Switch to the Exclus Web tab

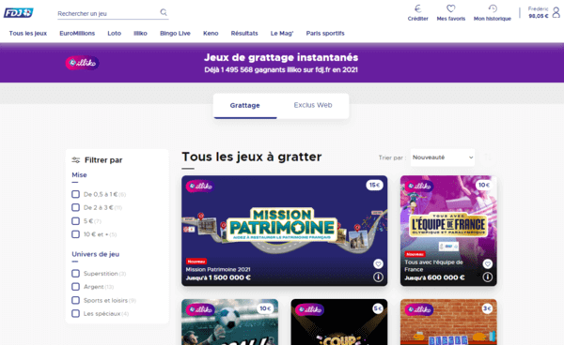(x=313, y=105)
